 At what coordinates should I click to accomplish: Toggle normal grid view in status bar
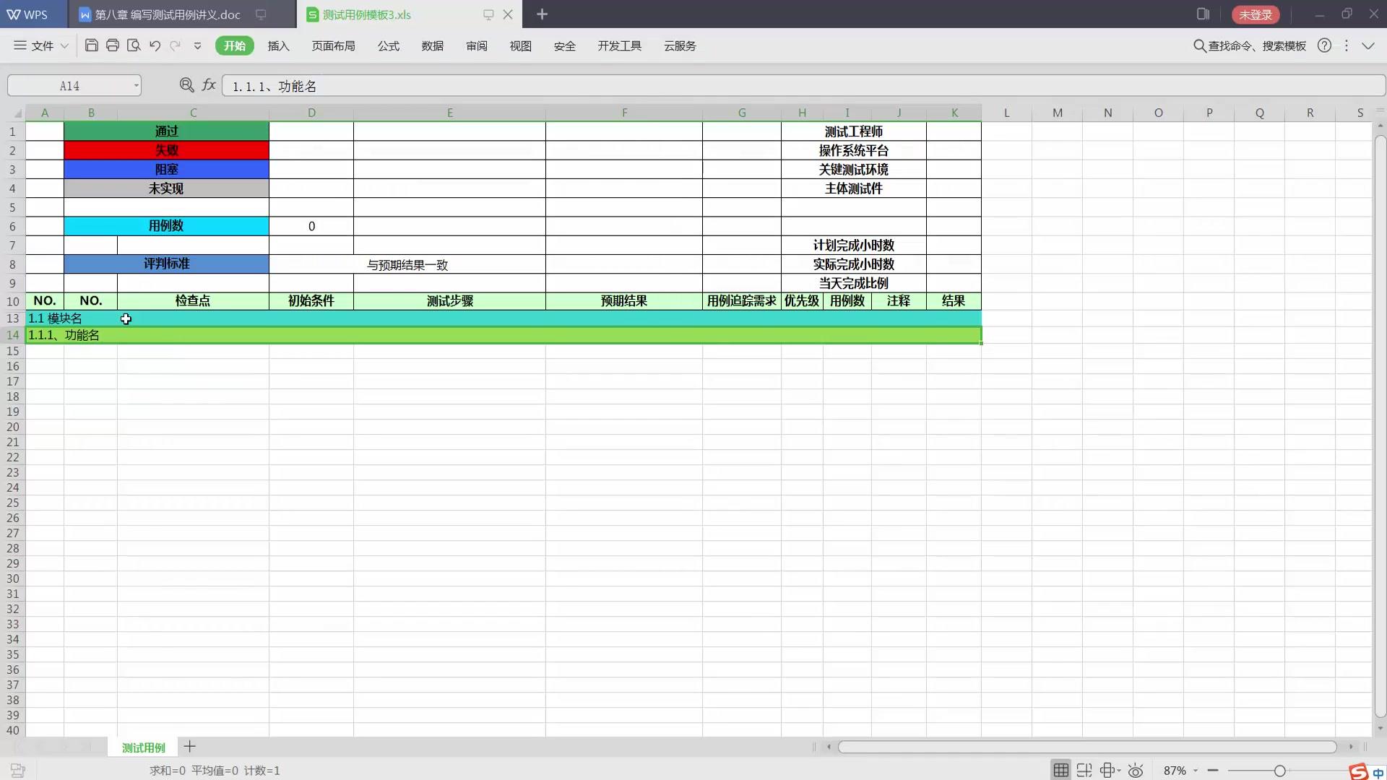coord(1060,771)
